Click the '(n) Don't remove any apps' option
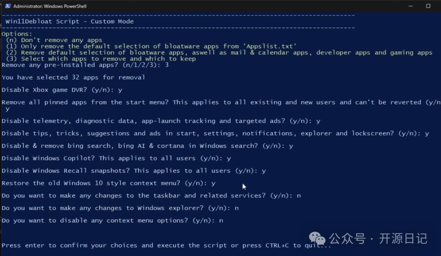 click(x=54, y=40)
